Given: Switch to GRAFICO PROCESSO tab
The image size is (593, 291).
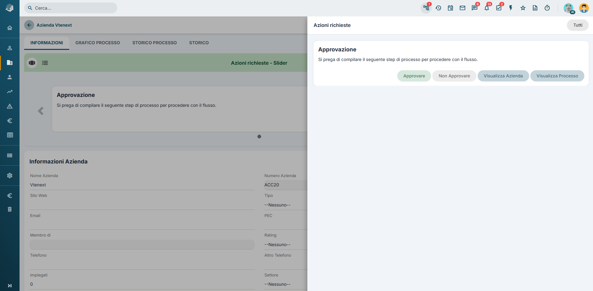Looking at the screenshot, I should point(97,43).
